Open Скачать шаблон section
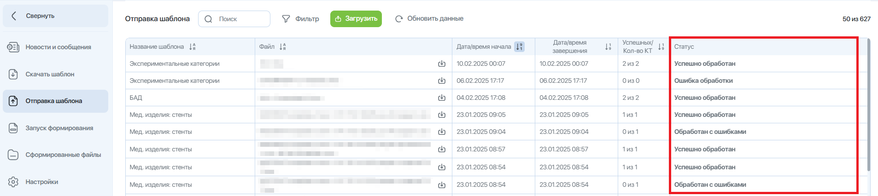 [x=55, y=74]
